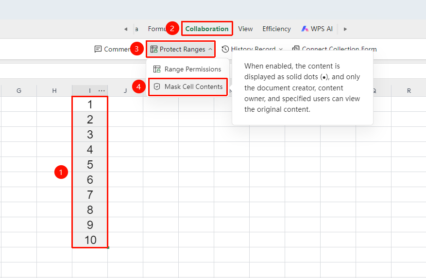Choose Range Permissions from the menu
The image size is (426, 278).
point(187,69)
